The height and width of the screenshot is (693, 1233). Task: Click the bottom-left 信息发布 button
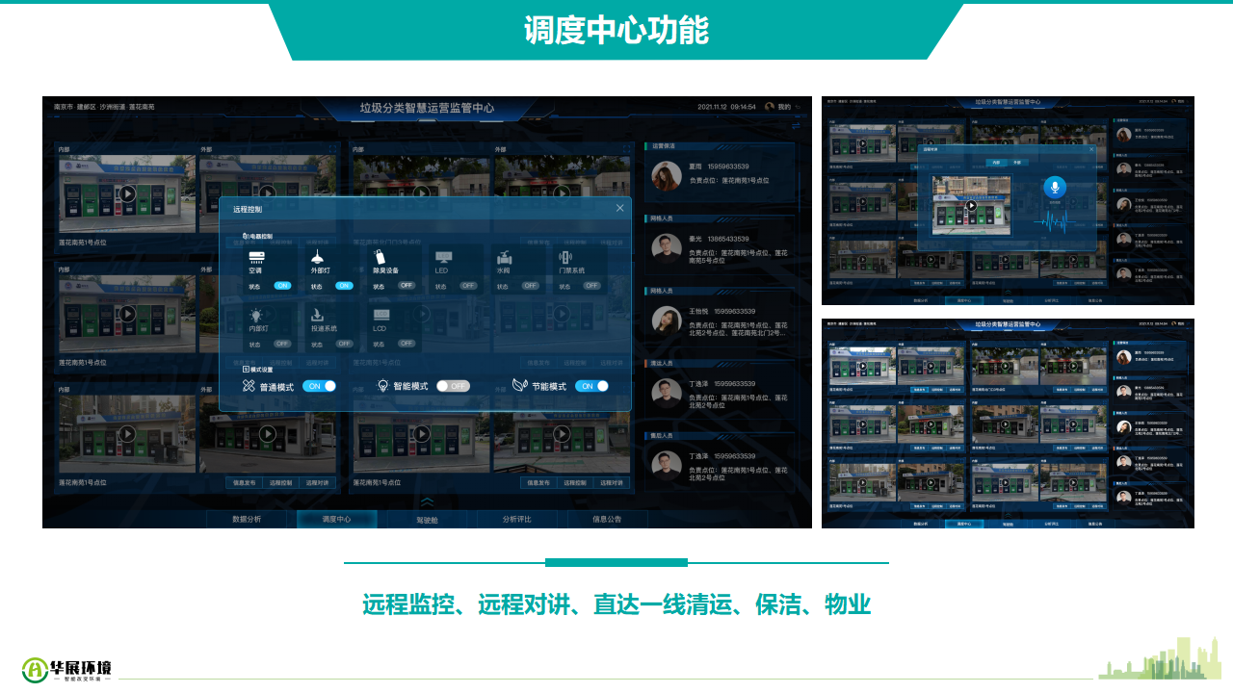[x=242, y=483]
